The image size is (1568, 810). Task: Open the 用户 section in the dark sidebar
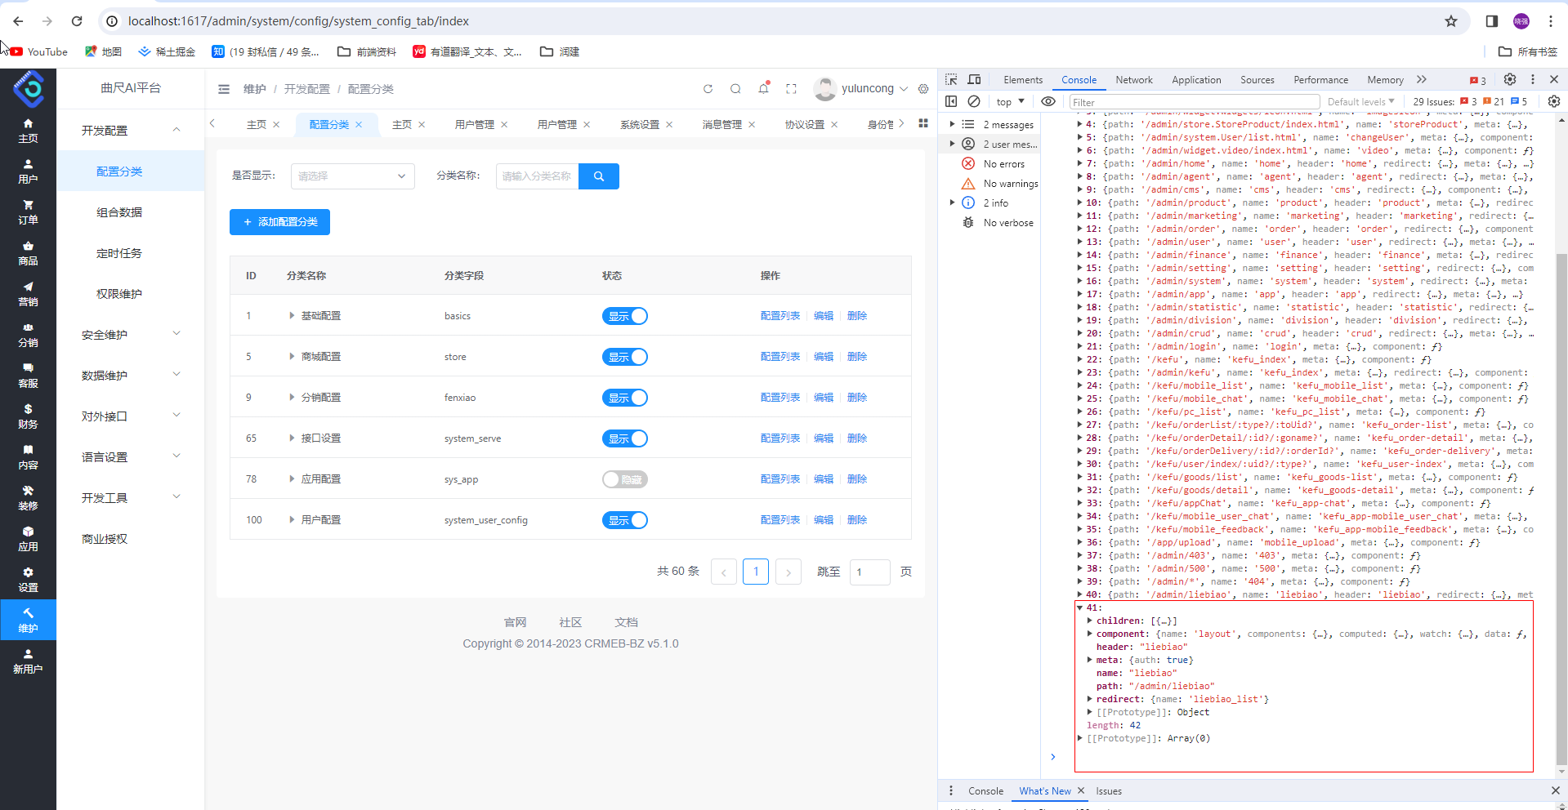coord(28,171)
